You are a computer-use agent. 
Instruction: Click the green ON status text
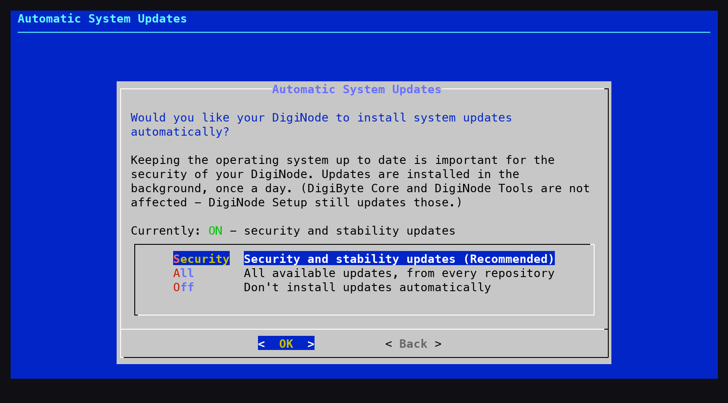pyautogui.click(x=216, y=231)
